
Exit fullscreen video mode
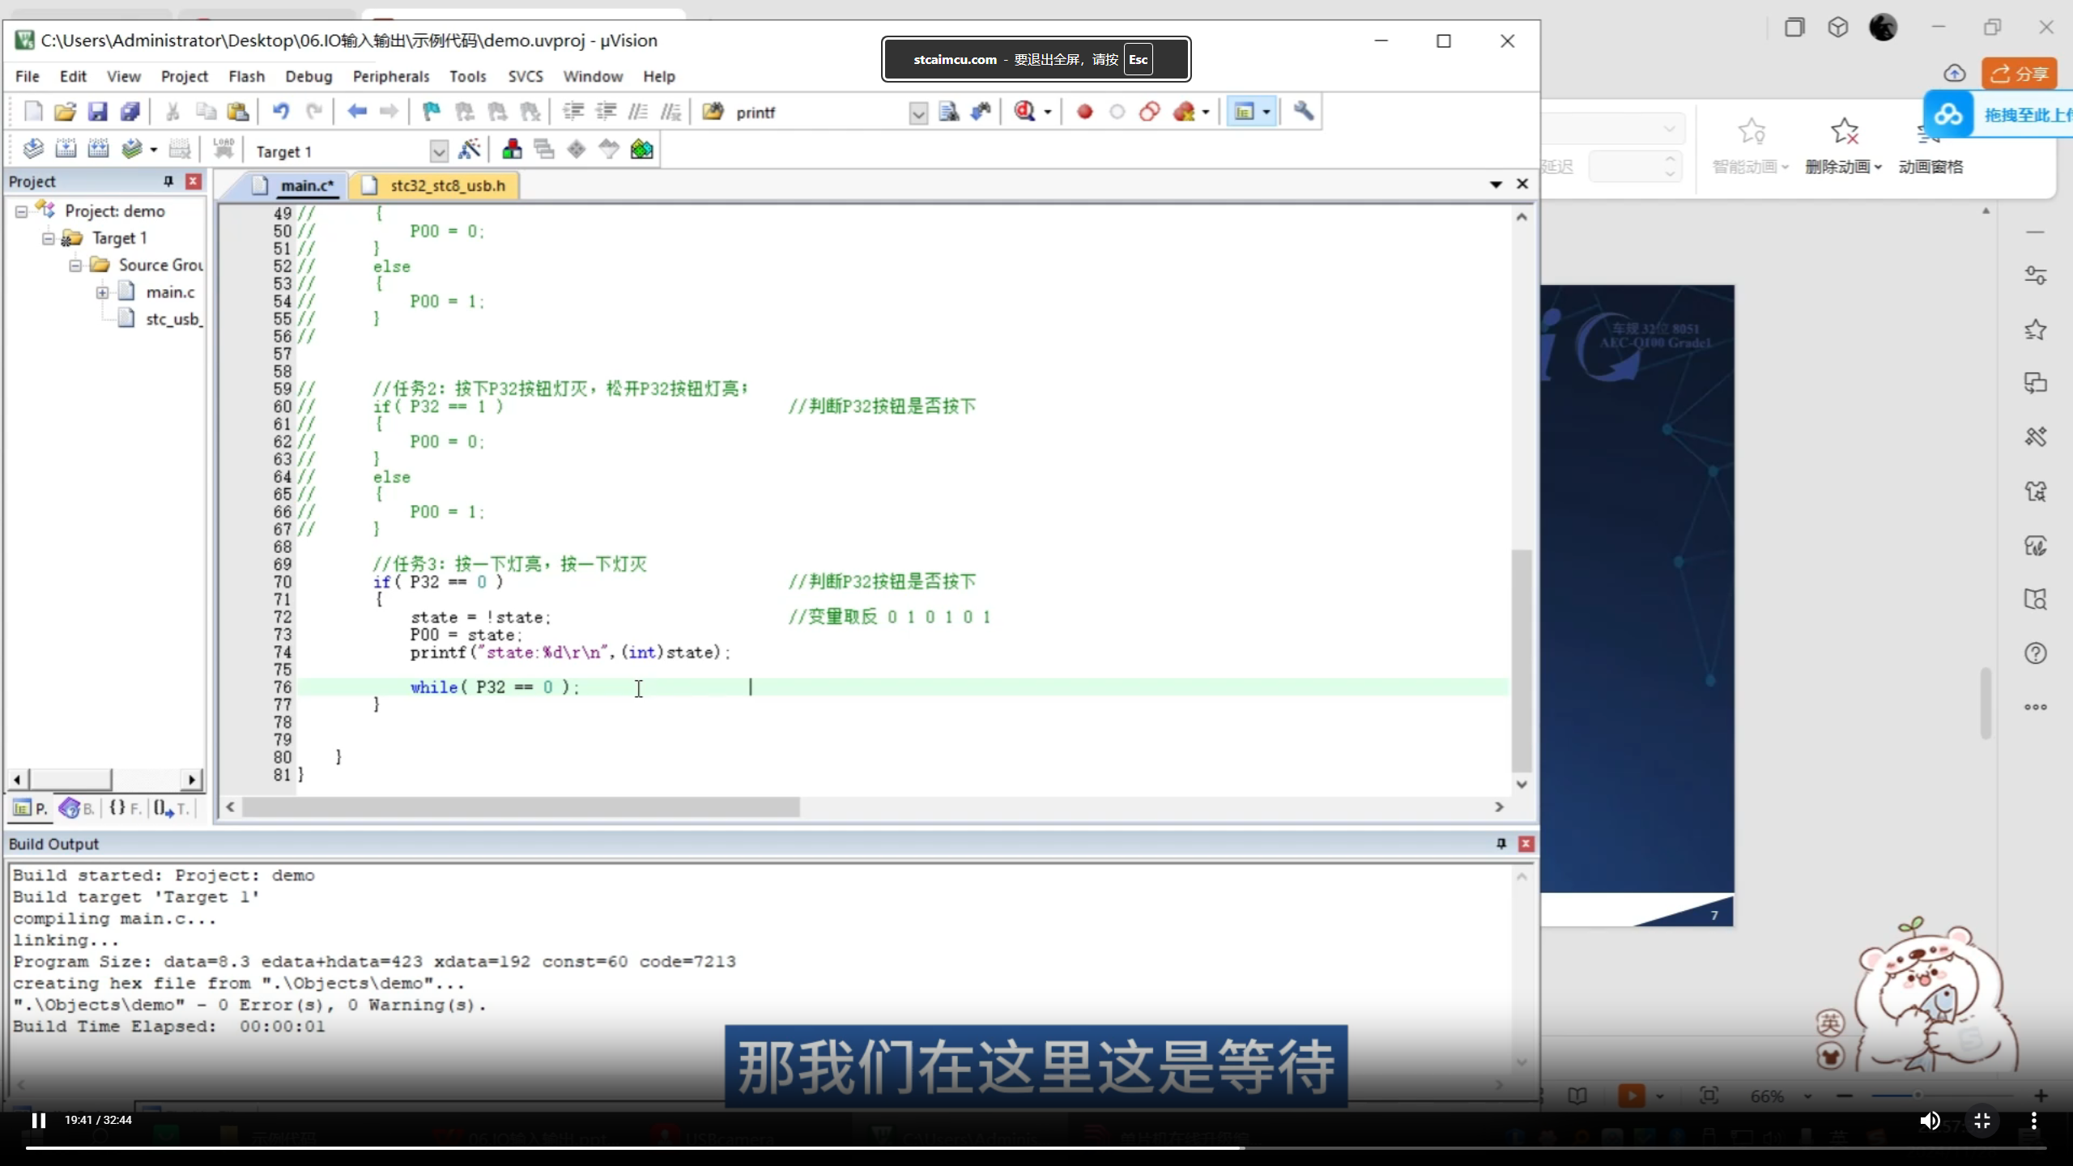click(x=1981, y=1120)
